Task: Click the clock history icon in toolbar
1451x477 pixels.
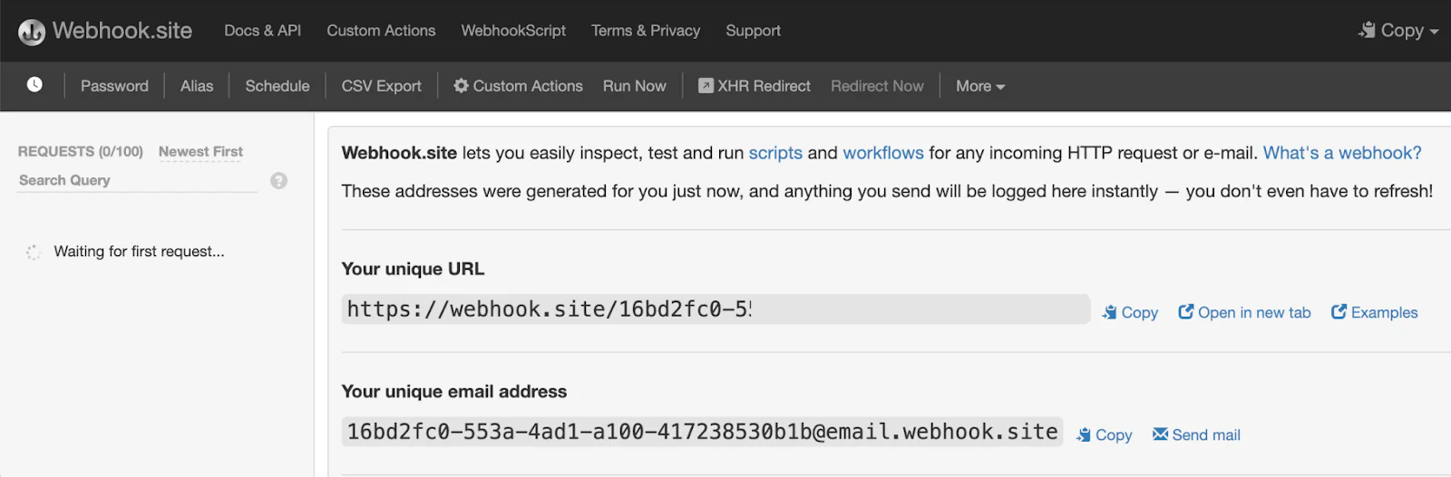Action: click(x=34, y=84)
